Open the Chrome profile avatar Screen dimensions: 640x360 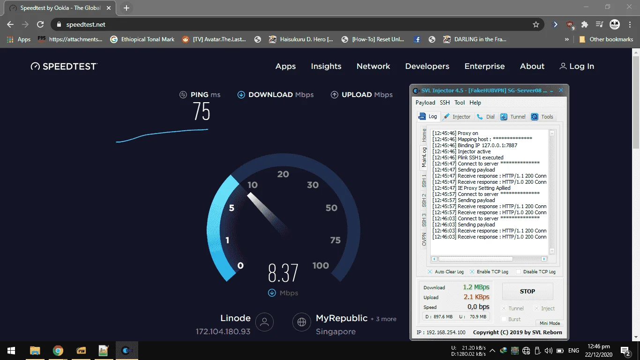614,24
